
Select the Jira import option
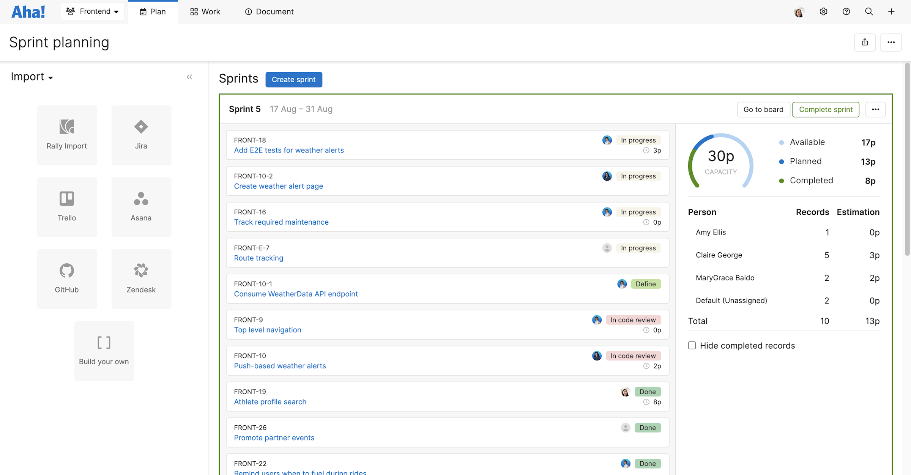(x=141, y=135)
